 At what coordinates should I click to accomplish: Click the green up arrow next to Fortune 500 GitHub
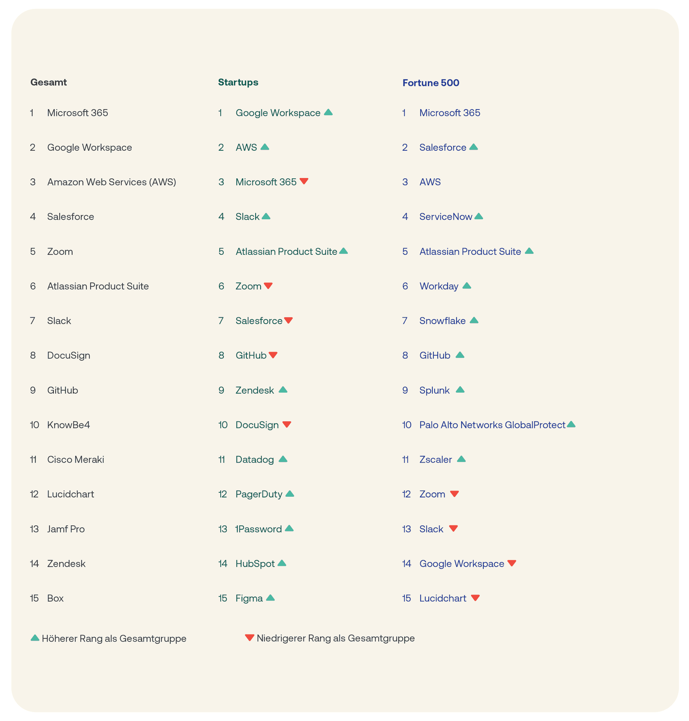coord(460,355)
